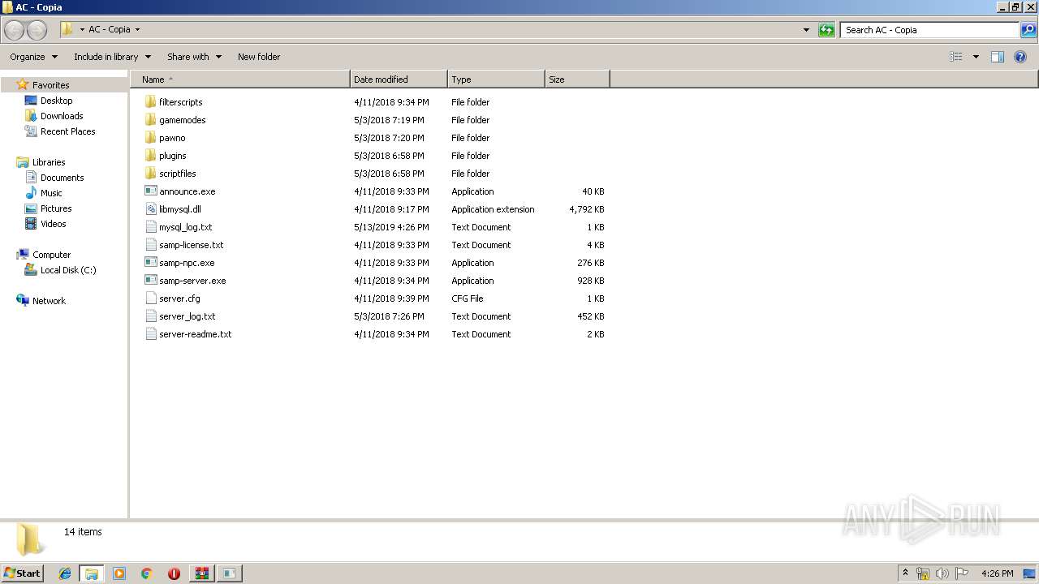The width and height of the screenshot is (1039, 584).
Task: Select server-readme.txt file name
Action: click(195, 334)
